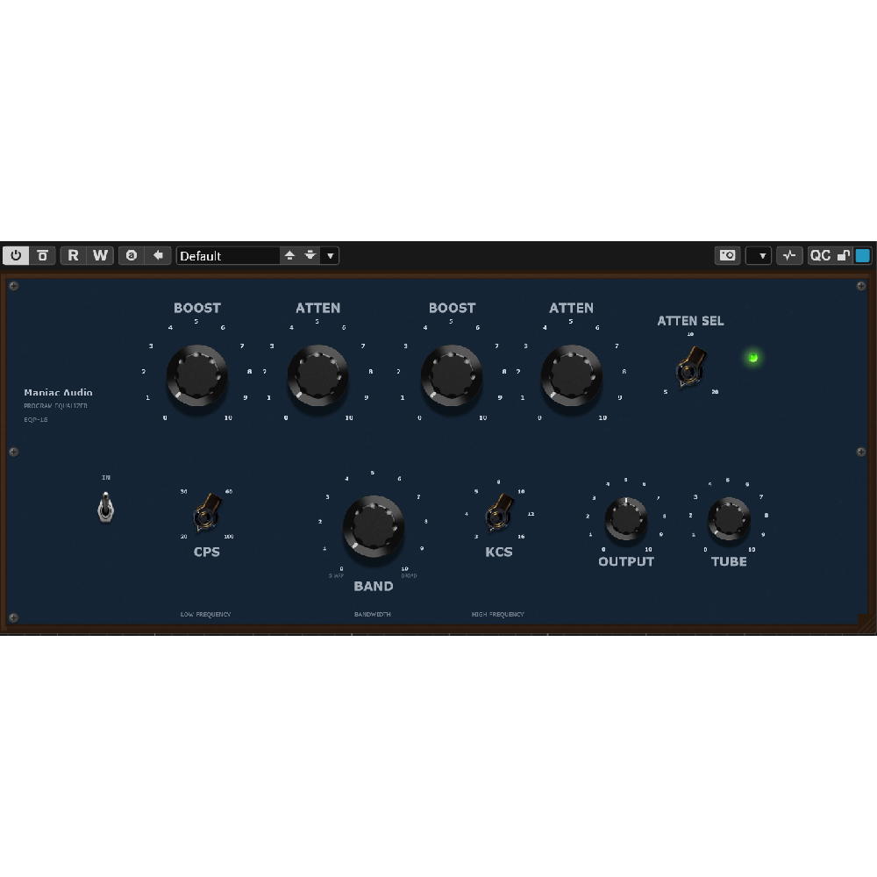Image resolution: width=877 pixels, height=877 pixels.
Task: Click the CPS low frequency selector
Action: [207, 513]
